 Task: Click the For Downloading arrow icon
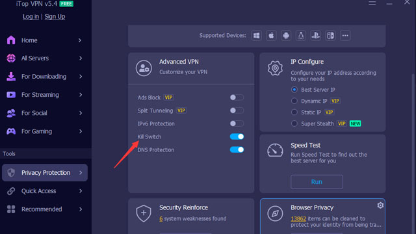point(11,77)
